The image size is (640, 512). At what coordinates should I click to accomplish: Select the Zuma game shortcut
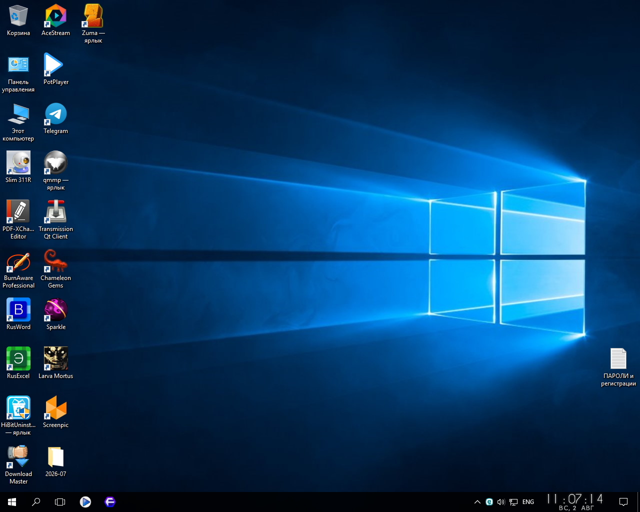[93, 24]
